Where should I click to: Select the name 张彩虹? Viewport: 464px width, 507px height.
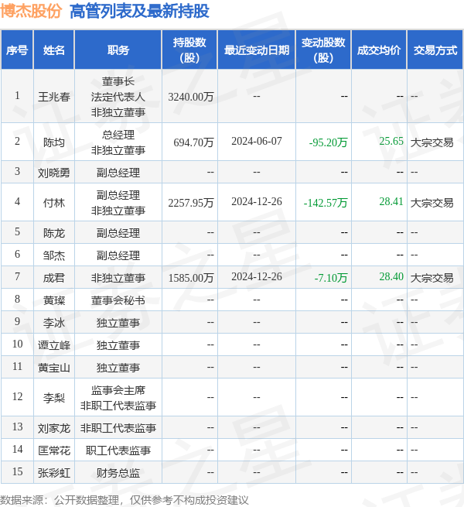pos(54,473)
